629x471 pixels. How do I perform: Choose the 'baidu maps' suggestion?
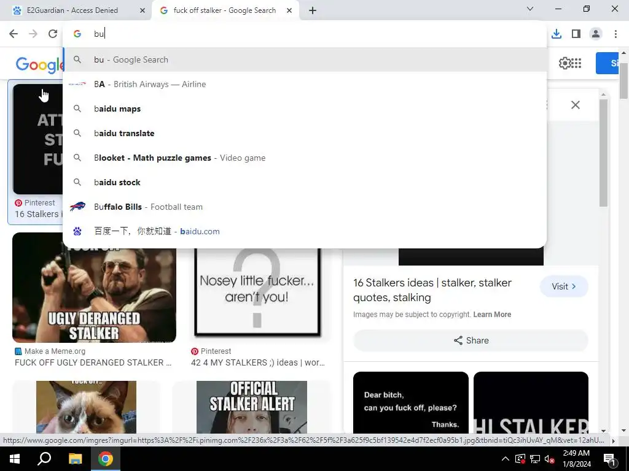tap(305, 109)
